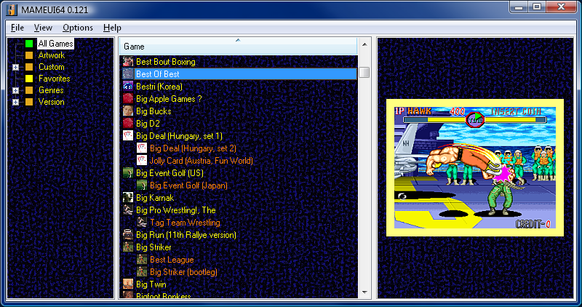Click the game list scroll up arrow
582x307 pixels.
(364, 44)
